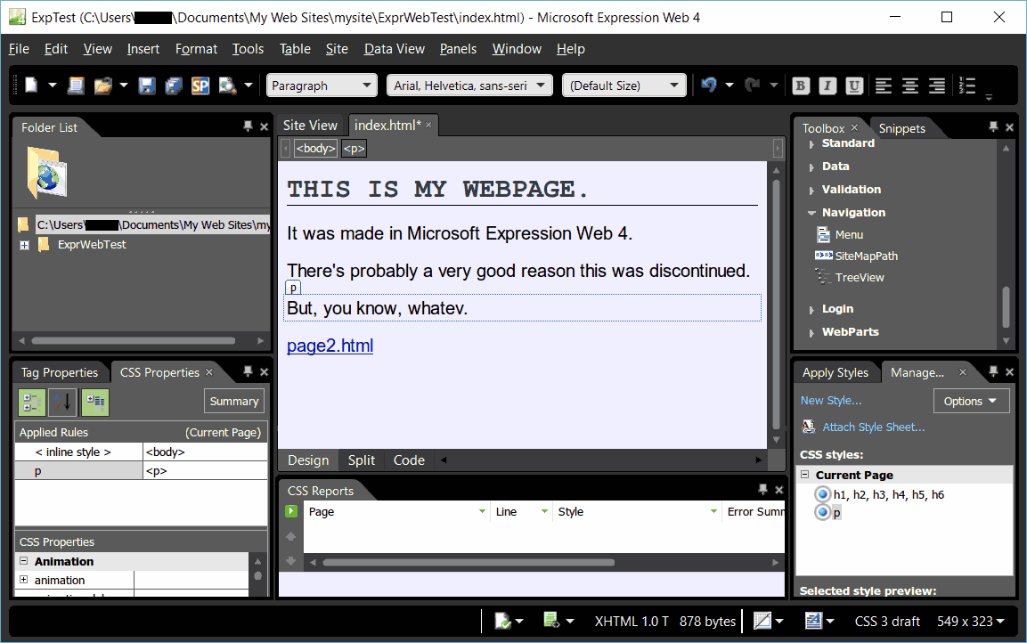Click the <body> tag selector

[x=315, y=149]
